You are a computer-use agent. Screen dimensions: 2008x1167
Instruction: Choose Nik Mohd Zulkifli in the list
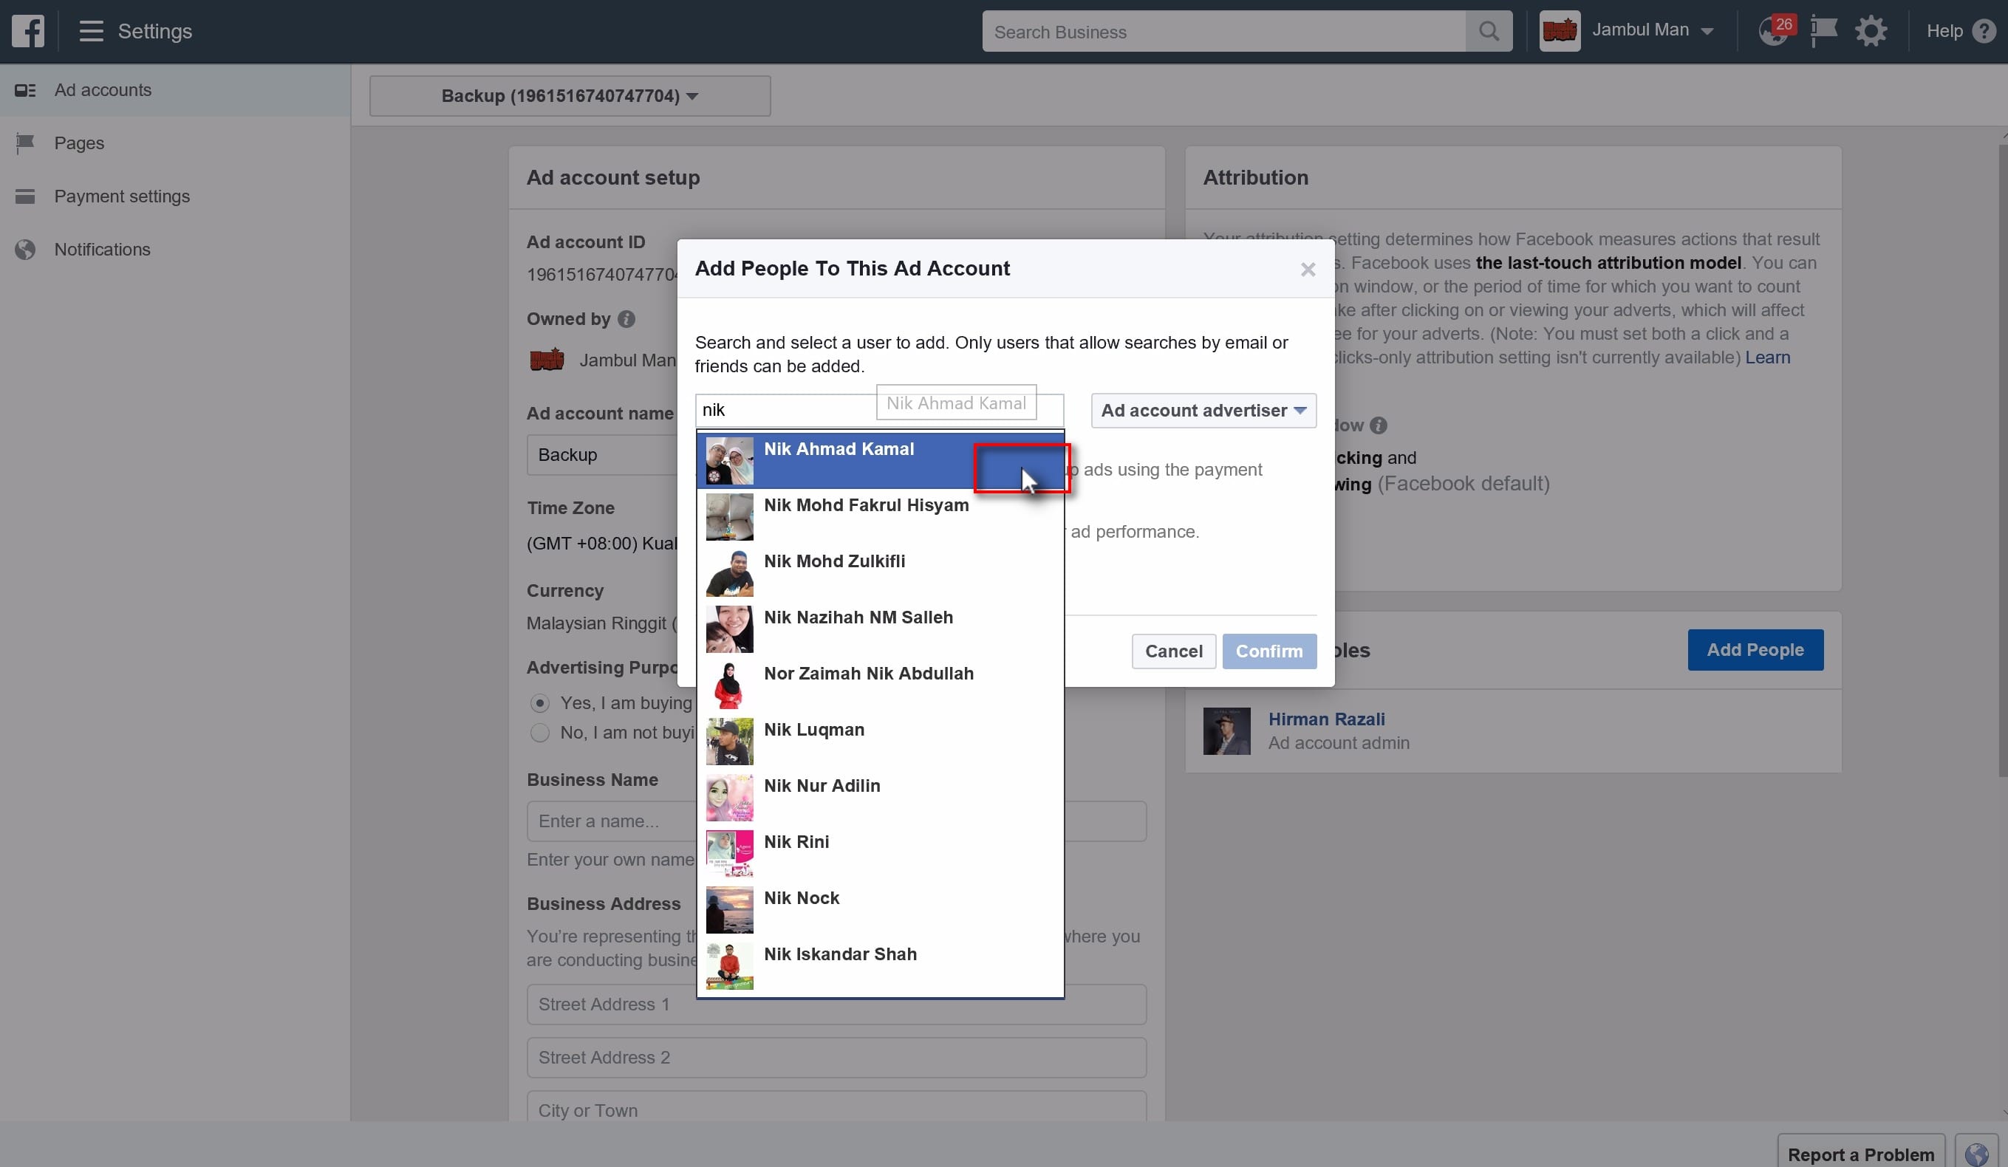(880, 572)
